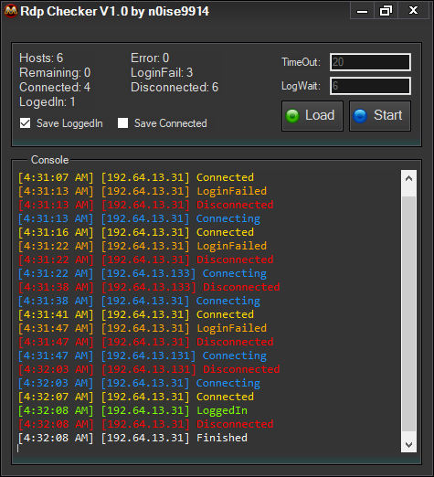Click the Start button text
Image resolution: width=434 pixels, height=477 pixels.
point(388,115)
